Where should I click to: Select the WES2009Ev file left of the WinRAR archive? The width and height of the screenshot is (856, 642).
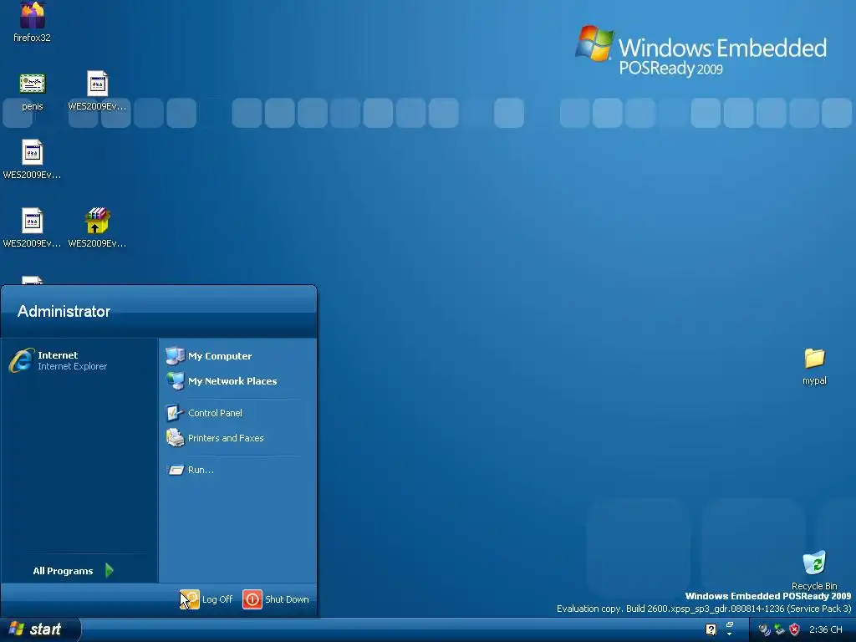[x=33, y=228]
